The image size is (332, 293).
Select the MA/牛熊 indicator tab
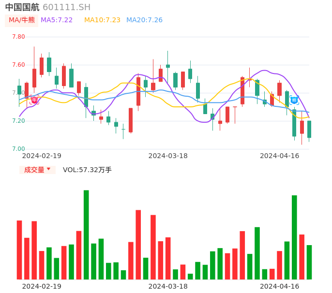(21, 20)
